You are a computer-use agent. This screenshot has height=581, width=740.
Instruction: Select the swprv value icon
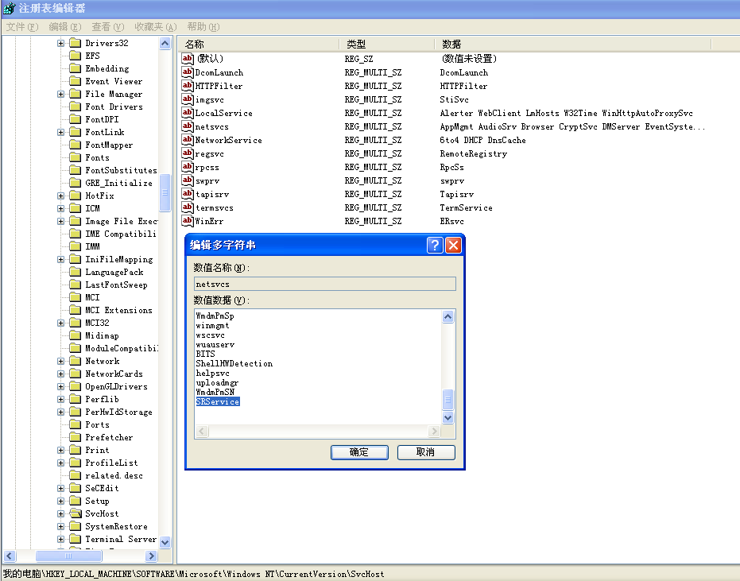click(188, 180)
